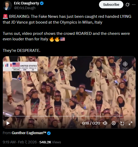Open the three-dot more options menu
Viewport: 138px width, 147px height.
134,4
